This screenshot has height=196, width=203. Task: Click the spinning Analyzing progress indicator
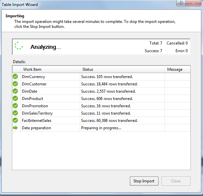(19, 47)
